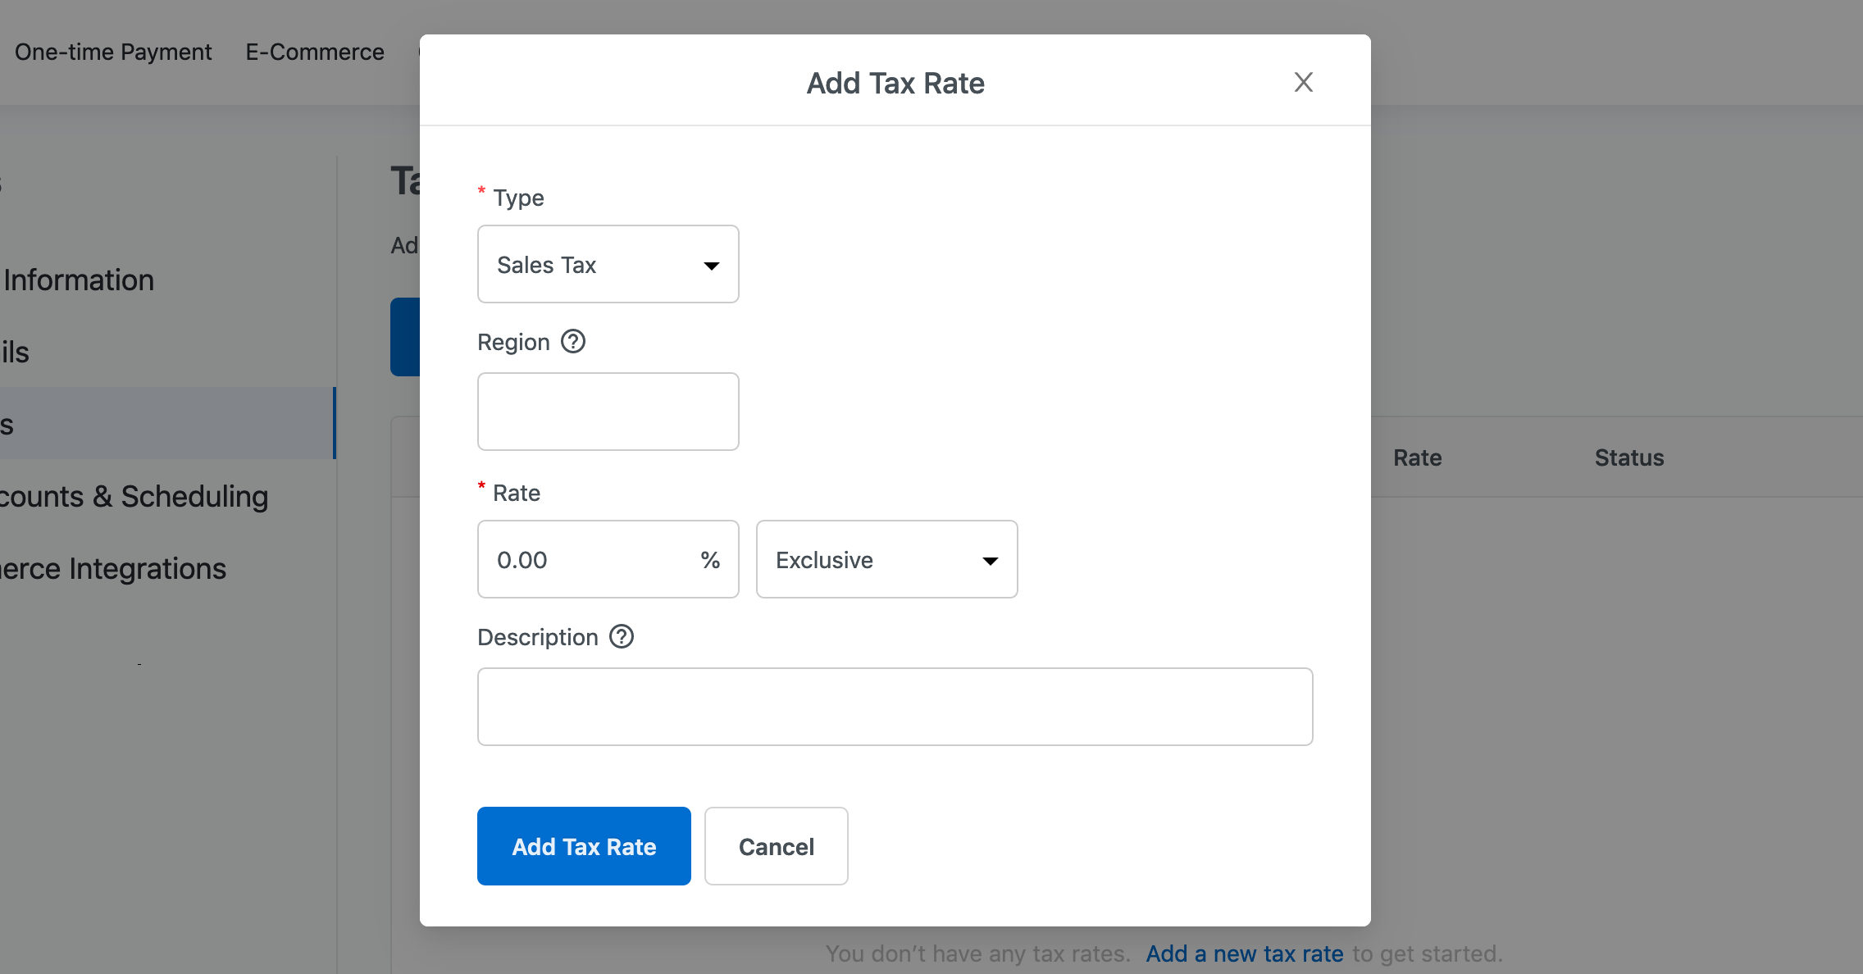Open Discounts & Scheduling sidebar section
Image resolution: width=1863 pixels, height=974 pixels.
pos(133,497)
